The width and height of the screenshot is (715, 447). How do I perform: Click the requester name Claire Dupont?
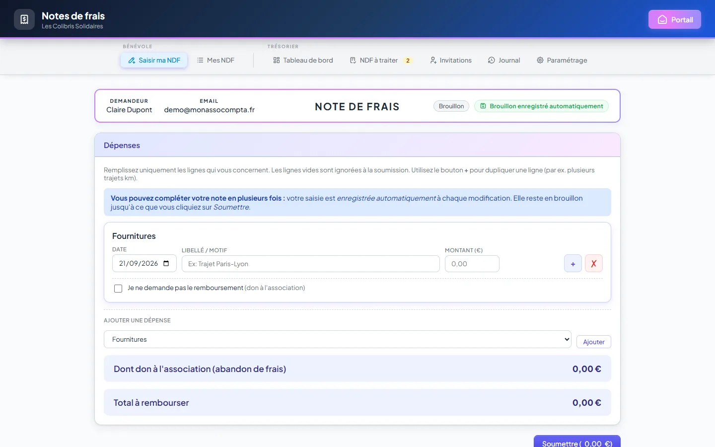(x=129, y=110)
